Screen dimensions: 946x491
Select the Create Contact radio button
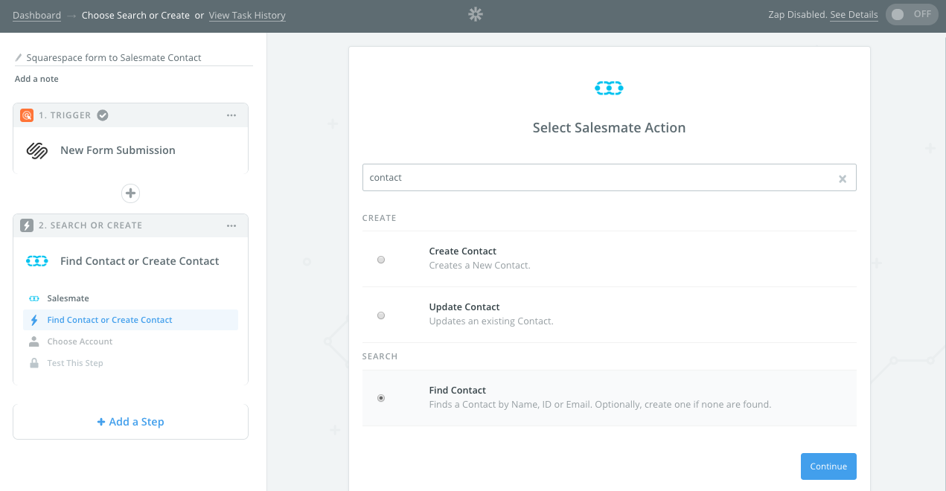381,260
